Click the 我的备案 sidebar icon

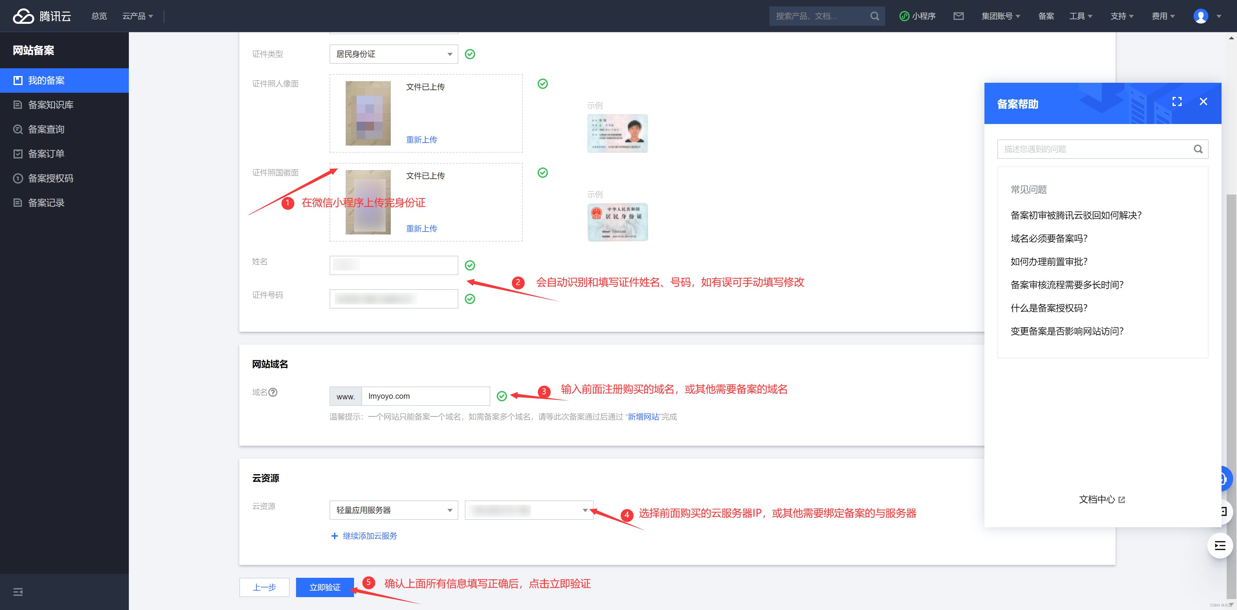[18, 80]
